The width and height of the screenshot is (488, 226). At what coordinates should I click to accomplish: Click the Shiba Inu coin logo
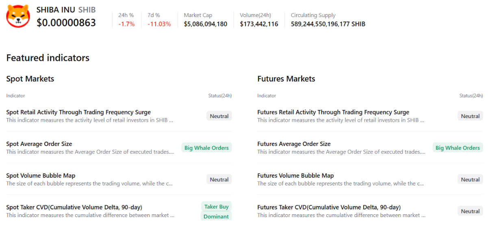[x=18, y=17]
